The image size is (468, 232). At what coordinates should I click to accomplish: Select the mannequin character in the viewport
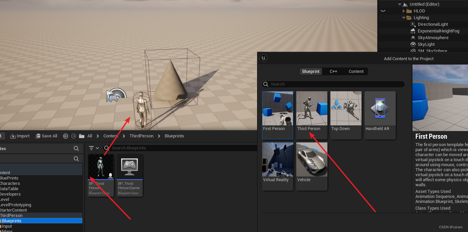coord(142,110)
